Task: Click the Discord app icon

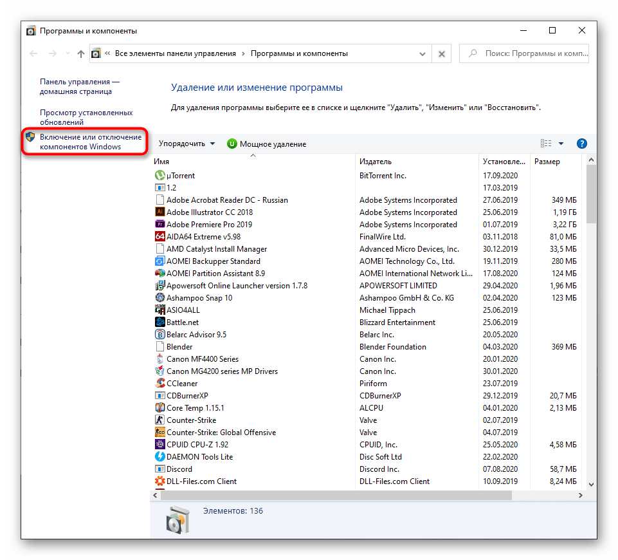Action: click(x=160, y=469)
